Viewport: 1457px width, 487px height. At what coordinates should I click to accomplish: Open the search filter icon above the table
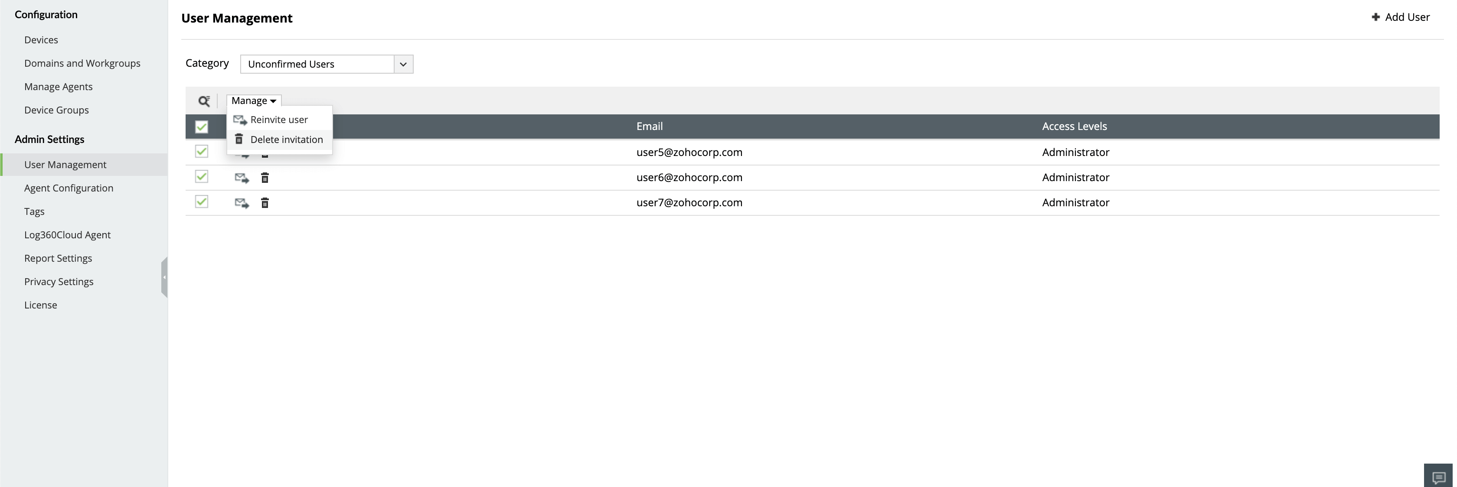click(x=204, y=101)
